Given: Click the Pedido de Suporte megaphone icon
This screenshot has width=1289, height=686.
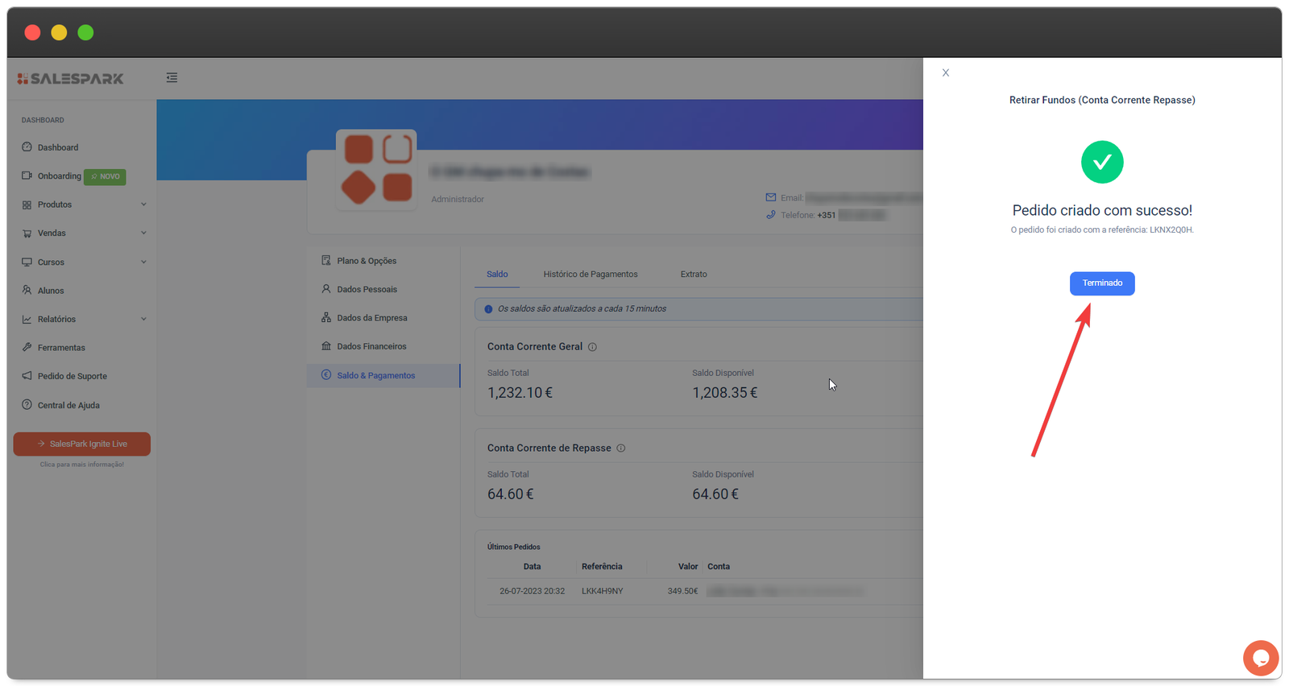Looking at the screenshot, I should pos(27,376).
